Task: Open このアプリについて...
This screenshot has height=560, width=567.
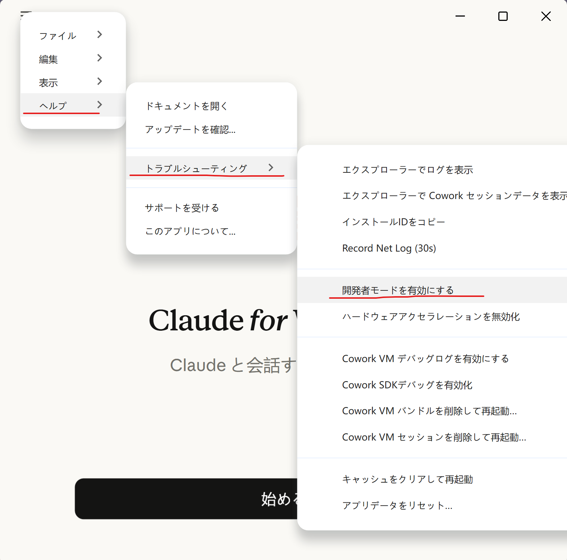Action: tap(211, 231)
